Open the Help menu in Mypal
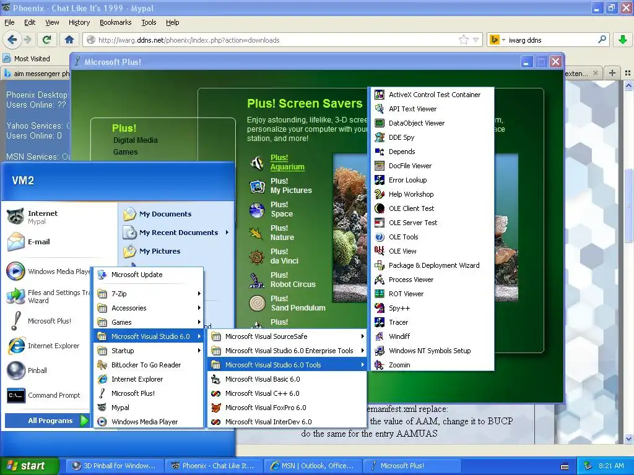The width and height of the screenshot is (634, 475). pyautogui.click(x=172, y=22)
